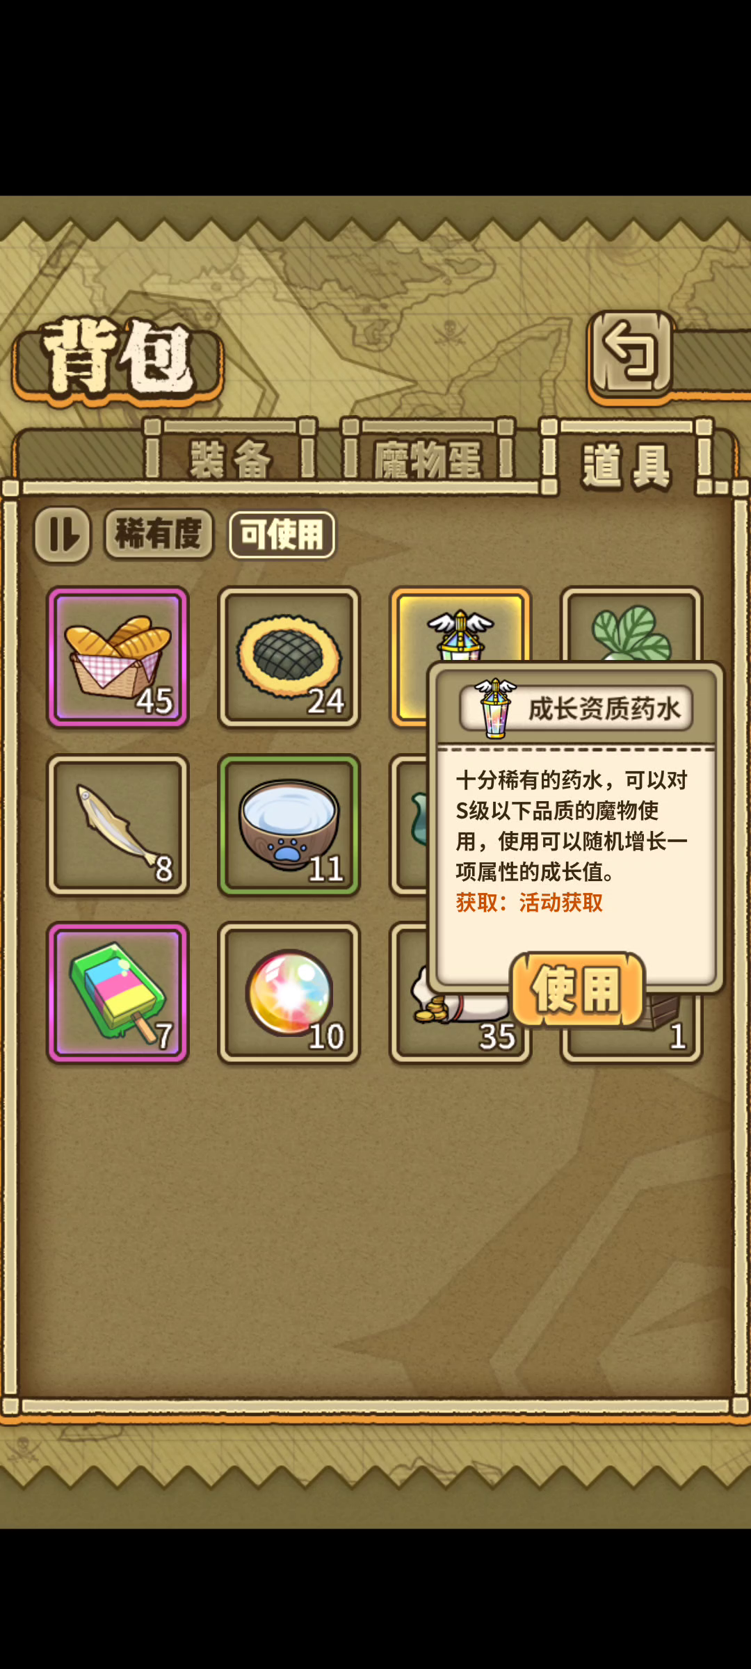Click the 使用 use button
The width and height of the screenshot is (751, 1669).
(x=577, y=989)
